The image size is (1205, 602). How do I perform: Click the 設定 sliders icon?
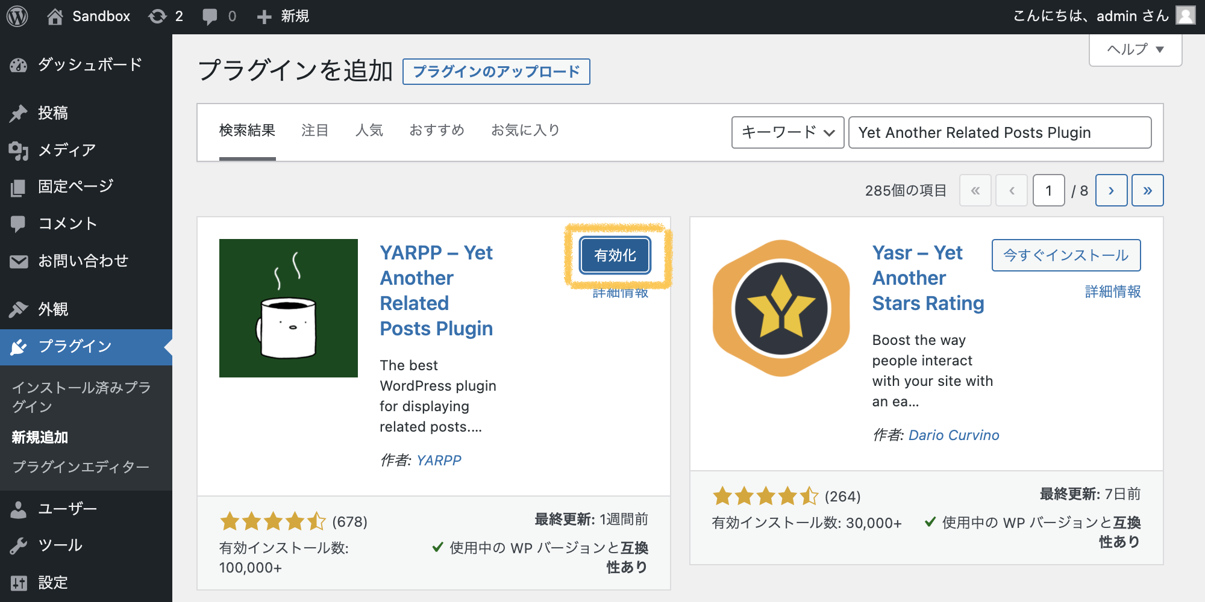(x=19, y=583)
